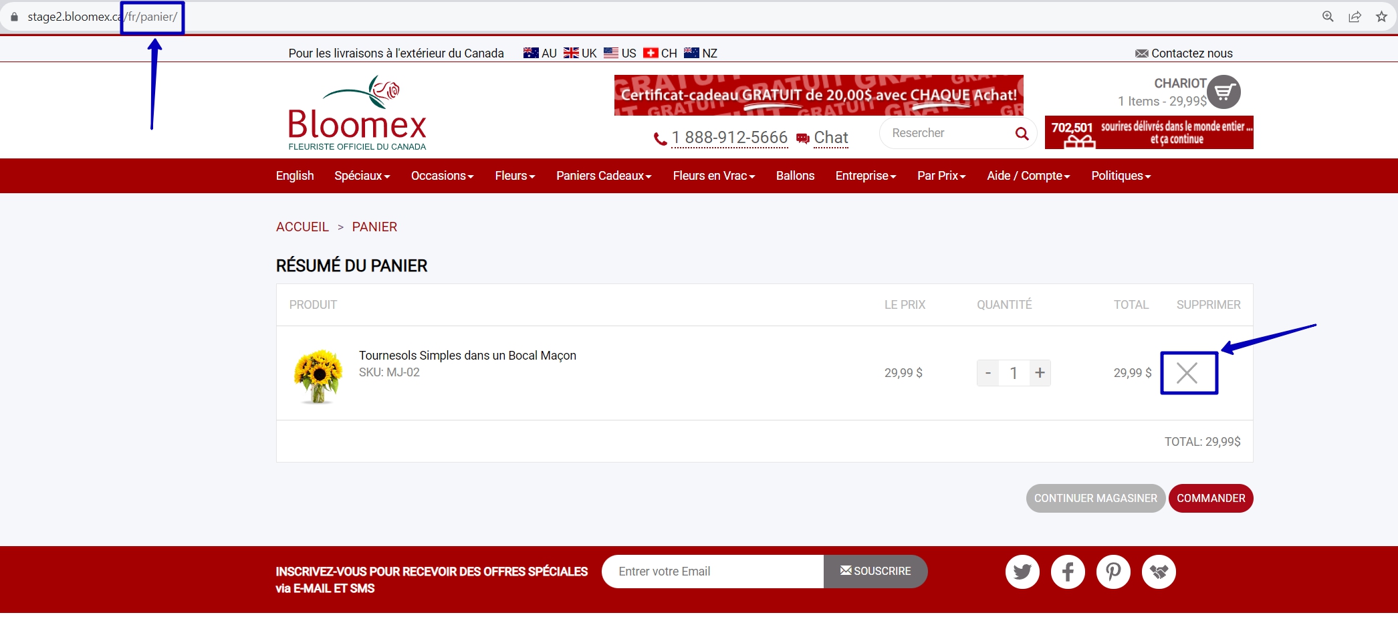Screen dimensions: 1398x623
Task: Click the 'QUANTITÉ' column header
Action: point(1004,305)
